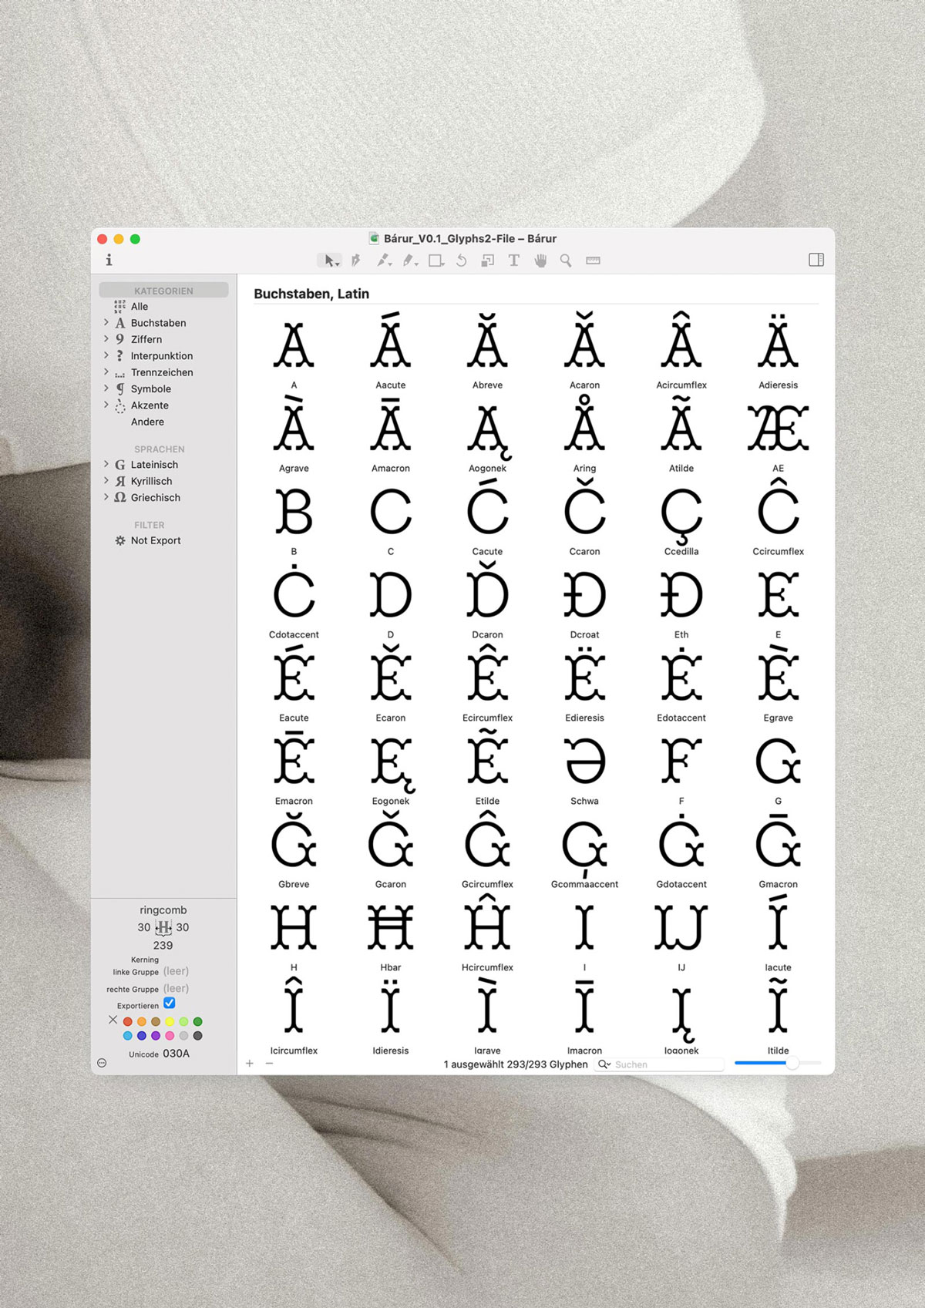This screenshot has height=1308, width=925.
Task: Apply the light blue glyph color
Action: [128, 1036]
